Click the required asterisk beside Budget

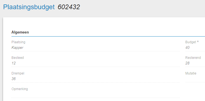(198, 42)
